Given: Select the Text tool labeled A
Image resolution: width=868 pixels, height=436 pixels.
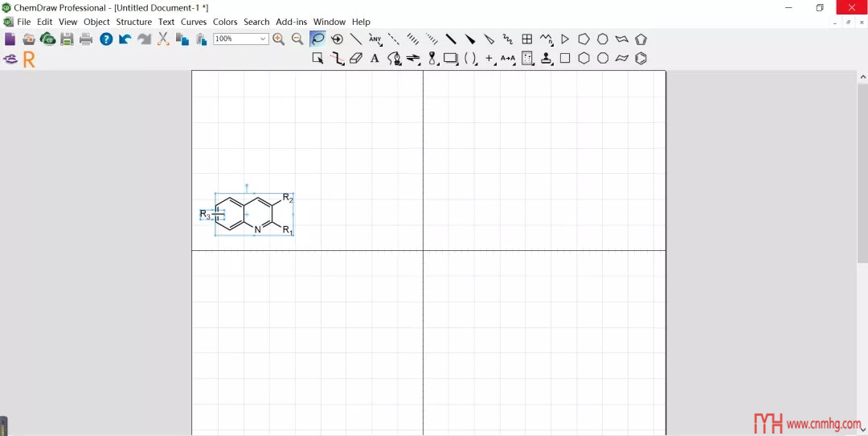Looking at the screenshot, I should tap(375, 58).
